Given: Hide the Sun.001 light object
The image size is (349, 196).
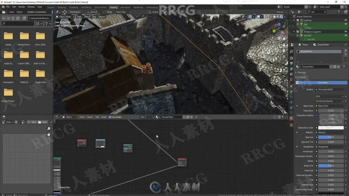Looking at the screenshot, I should coord(346,35).
